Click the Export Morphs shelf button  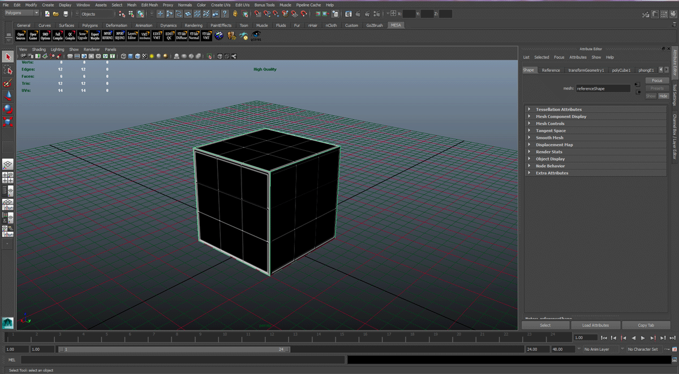coord(95,36)
